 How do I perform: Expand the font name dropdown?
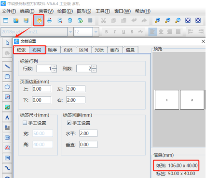pyautogui.click(x=70, y=32)
